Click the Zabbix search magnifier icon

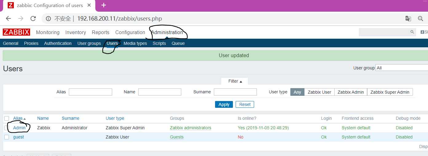point(412,32)
